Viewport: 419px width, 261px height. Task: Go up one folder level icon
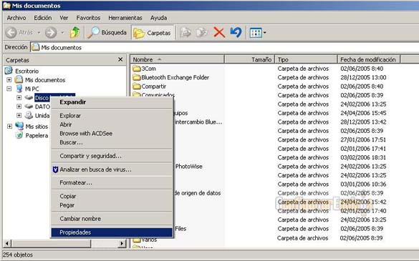[75, 33]
